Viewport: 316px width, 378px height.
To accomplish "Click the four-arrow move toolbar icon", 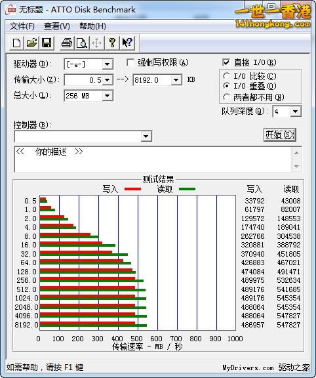I will 96,43.
